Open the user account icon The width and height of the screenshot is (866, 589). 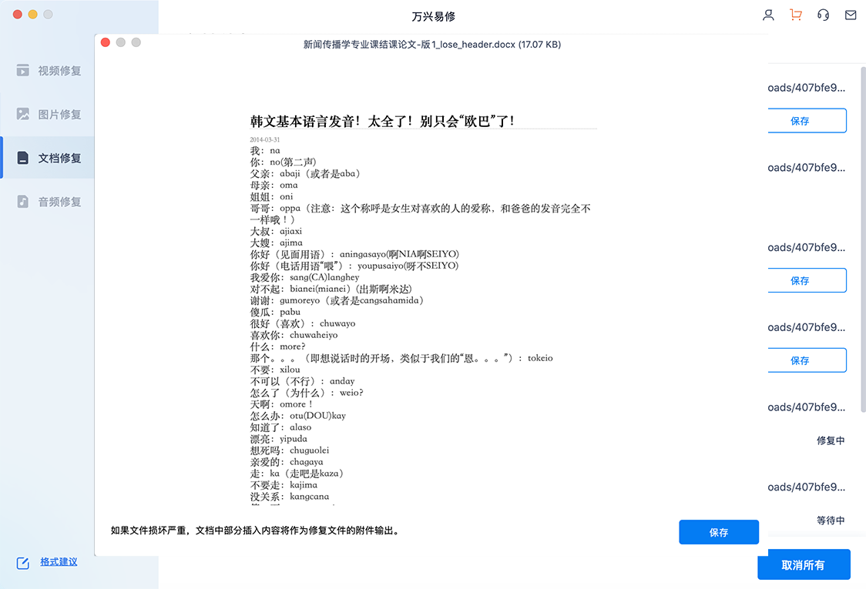[x=768, y=15]
